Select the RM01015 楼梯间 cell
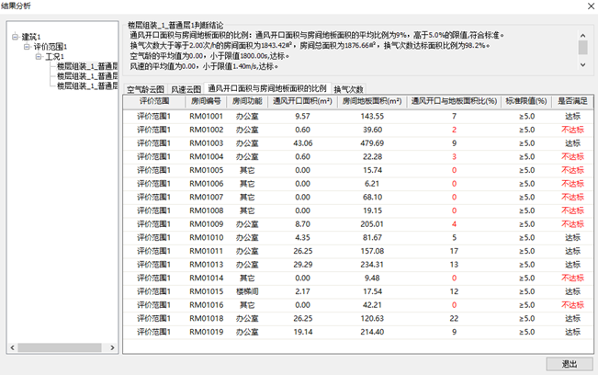Screen dimensions: 598x375 tap(246, 291)
